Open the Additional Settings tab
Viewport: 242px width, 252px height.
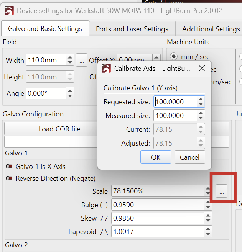tap(209, 29)
